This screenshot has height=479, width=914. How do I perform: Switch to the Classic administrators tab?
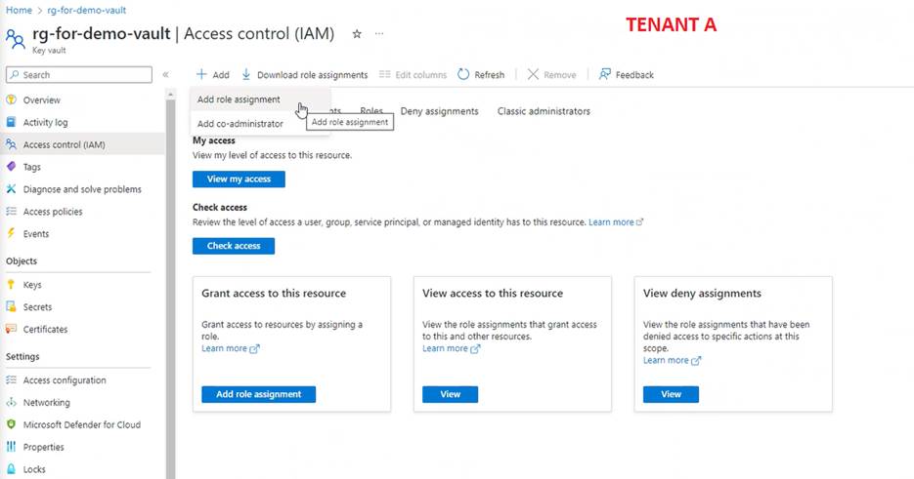[544, 111]
